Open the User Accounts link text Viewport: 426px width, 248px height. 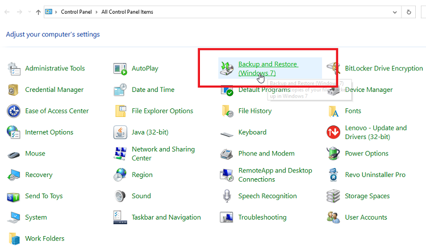(366, 217)
